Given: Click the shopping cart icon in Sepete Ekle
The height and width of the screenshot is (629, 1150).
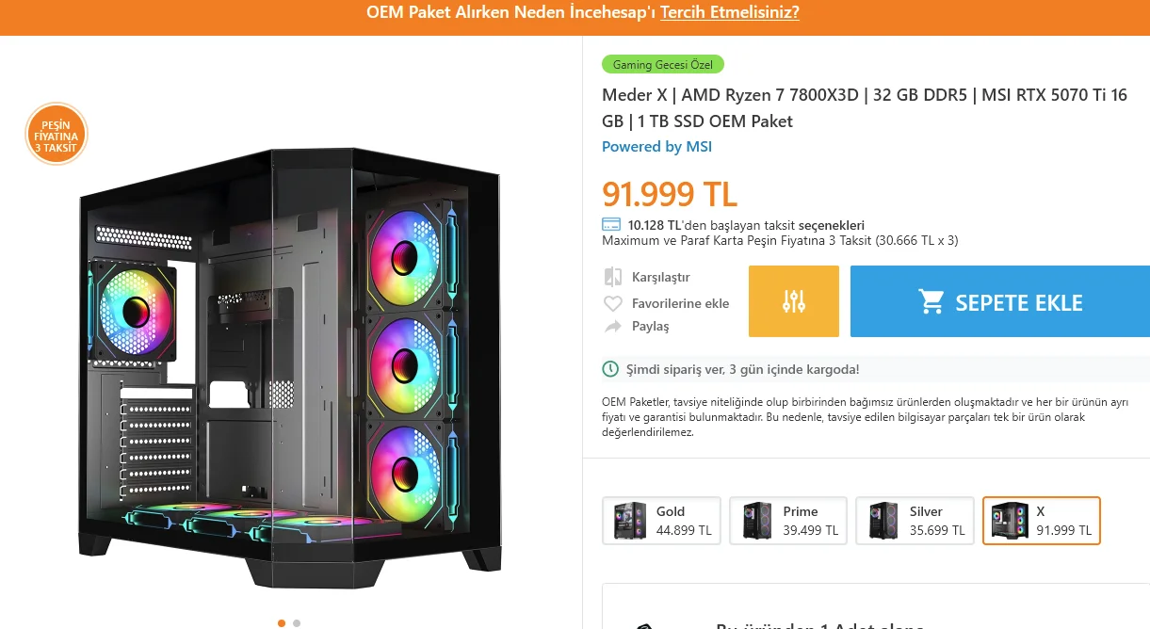Looking at the screenshot, I should (x=931, y=302).
